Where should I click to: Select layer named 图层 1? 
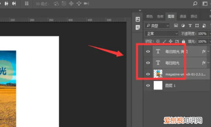click(x=170, y=86)
